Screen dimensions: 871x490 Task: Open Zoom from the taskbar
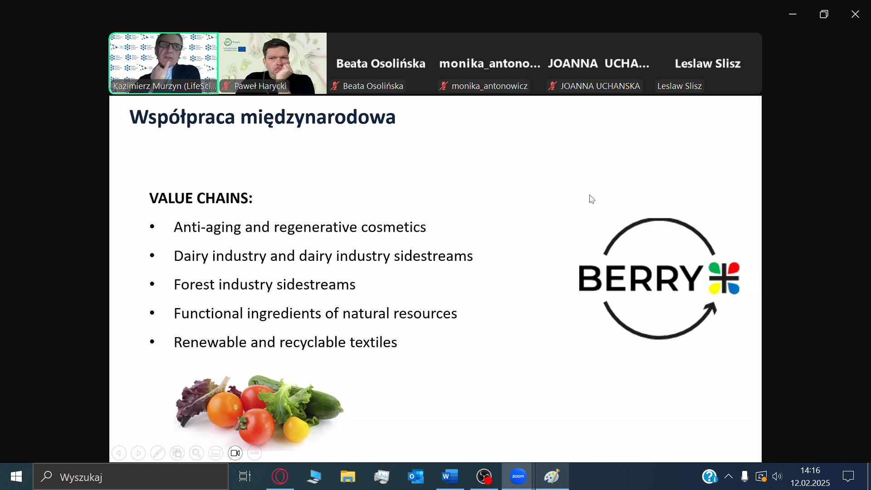point(518,476)
